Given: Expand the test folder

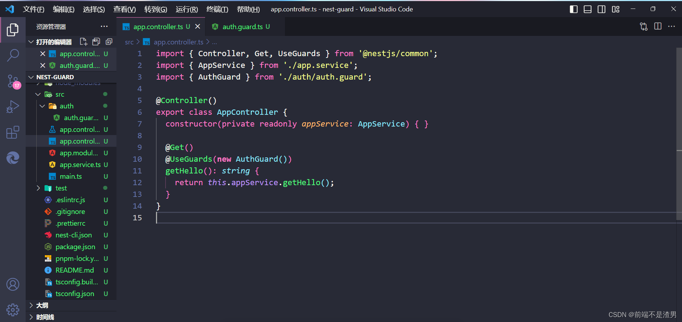Looking at the screenshot, I should (38, 188).
